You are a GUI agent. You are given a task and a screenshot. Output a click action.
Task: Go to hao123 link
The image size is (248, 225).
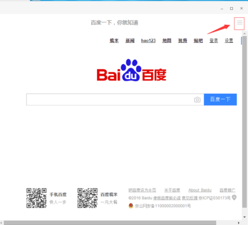coord(148,41)
